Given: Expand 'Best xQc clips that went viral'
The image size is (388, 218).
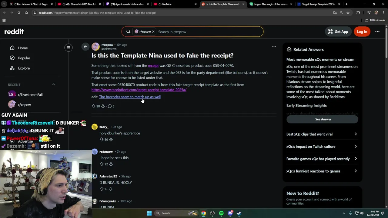Looking at the screenshot, I should point(322,134).
